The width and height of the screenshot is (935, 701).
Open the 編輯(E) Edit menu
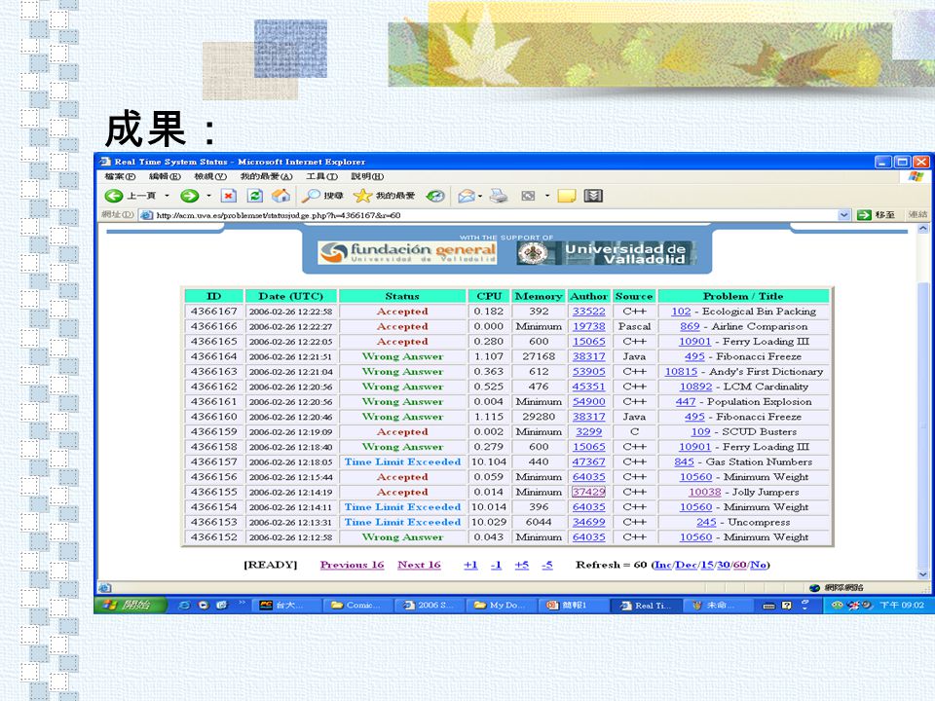tap(165, 176)
